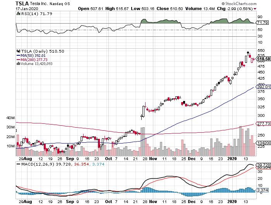This screenshot has height=205, width=271.
Task: Click the Close 510.50 value
Action: tap(170, 9)
